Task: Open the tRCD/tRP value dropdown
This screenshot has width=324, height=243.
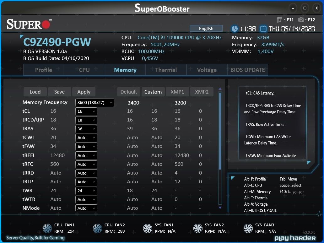Action: (86, 120)
